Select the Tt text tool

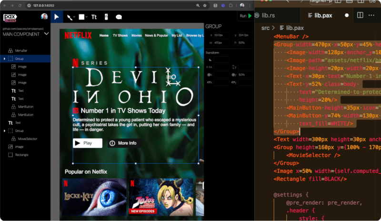click(x=94, y=17)
